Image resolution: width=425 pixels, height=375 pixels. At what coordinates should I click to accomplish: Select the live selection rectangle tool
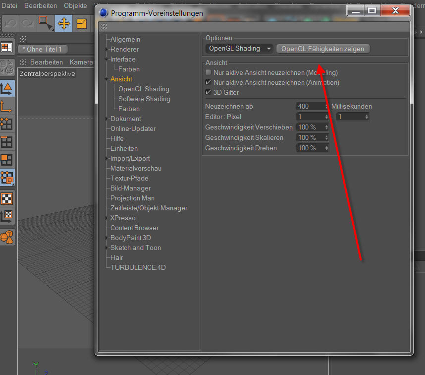pyautogui.click(x=45, y=23)
